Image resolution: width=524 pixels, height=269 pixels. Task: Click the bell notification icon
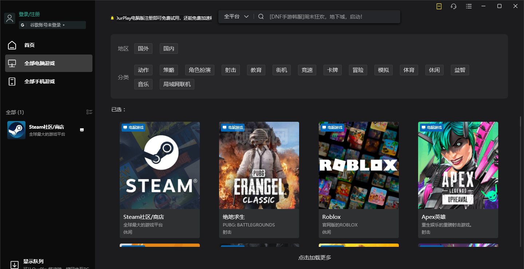click(112, 18)
